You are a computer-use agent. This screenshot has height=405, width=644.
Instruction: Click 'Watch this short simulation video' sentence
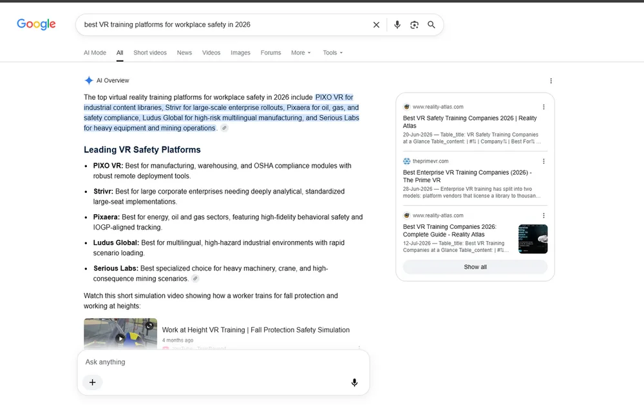(211, 301)
